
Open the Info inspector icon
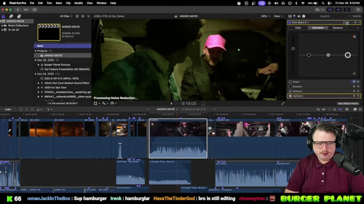pos(303,16)
